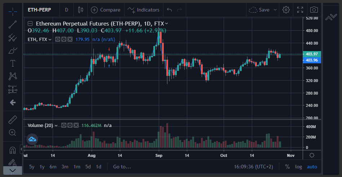
Task: Open the candlestick chart style selector
Action: (x=80, y=10)
